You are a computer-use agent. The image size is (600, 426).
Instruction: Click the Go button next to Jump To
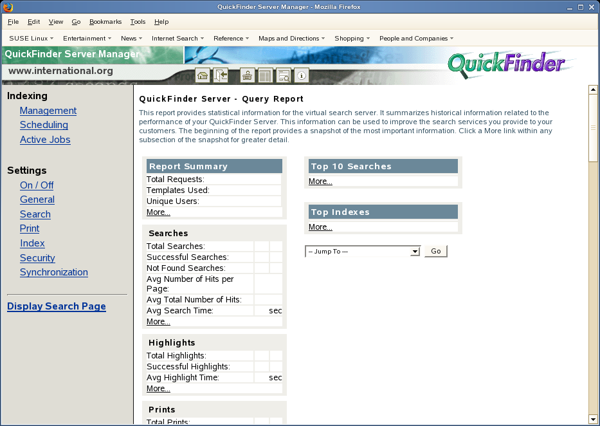click(x=436, y=251)
